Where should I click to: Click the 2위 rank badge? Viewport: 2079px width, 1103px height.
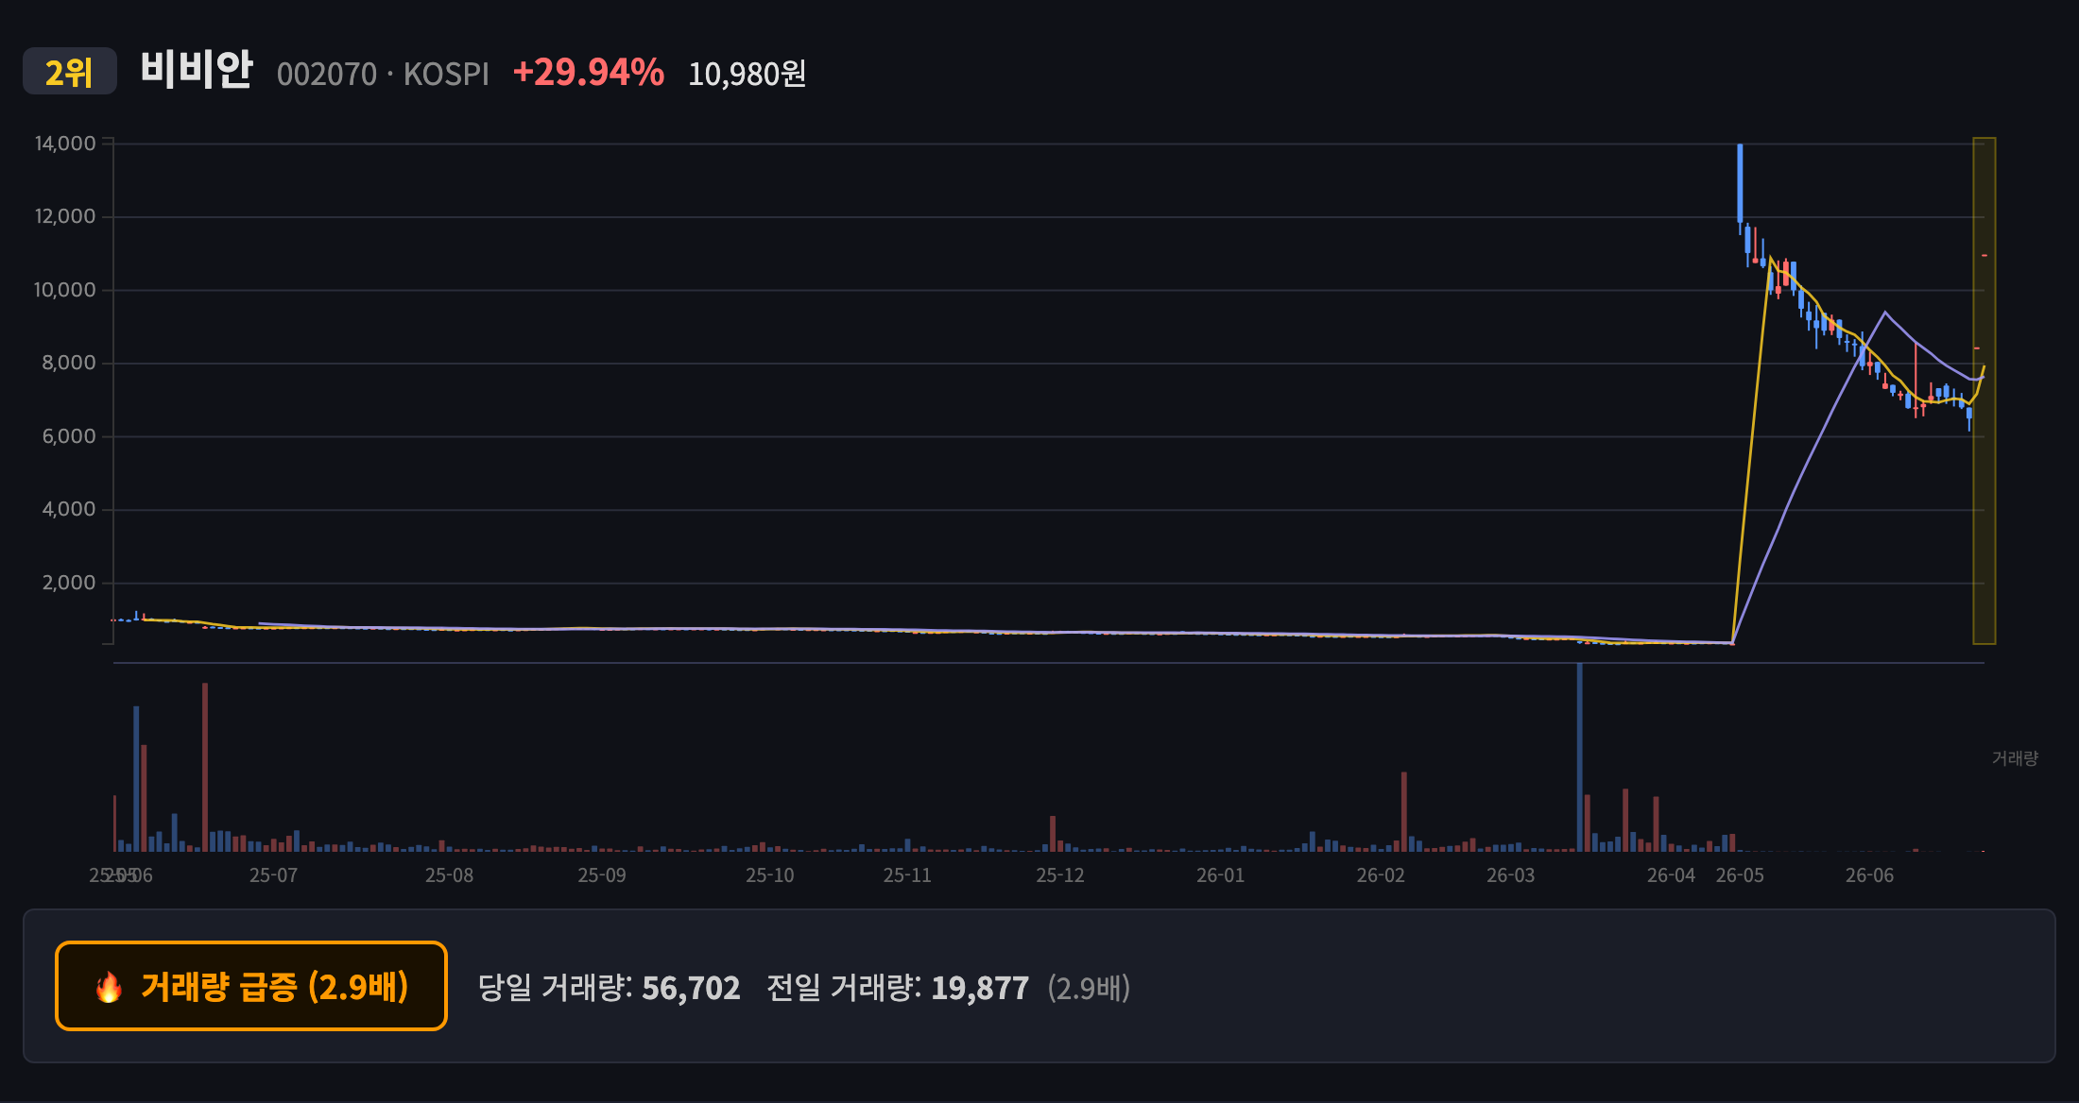pos(70,72)
